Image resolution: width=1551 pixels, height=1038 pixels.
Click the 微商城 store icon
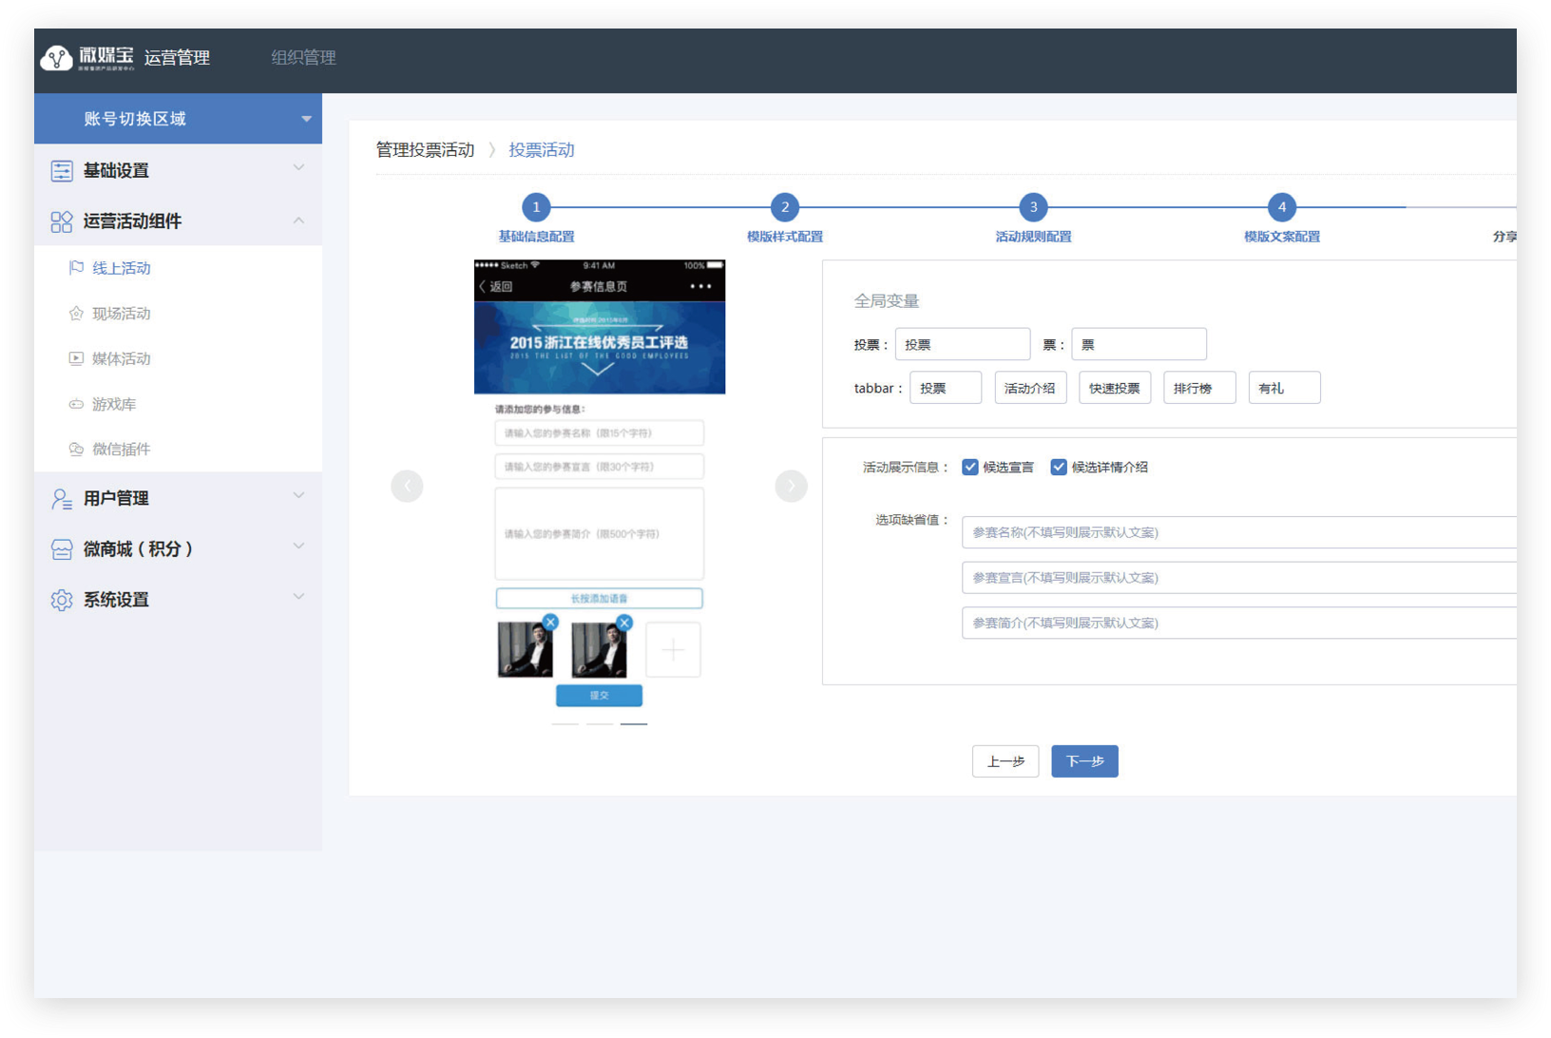(x=62, y=549)
